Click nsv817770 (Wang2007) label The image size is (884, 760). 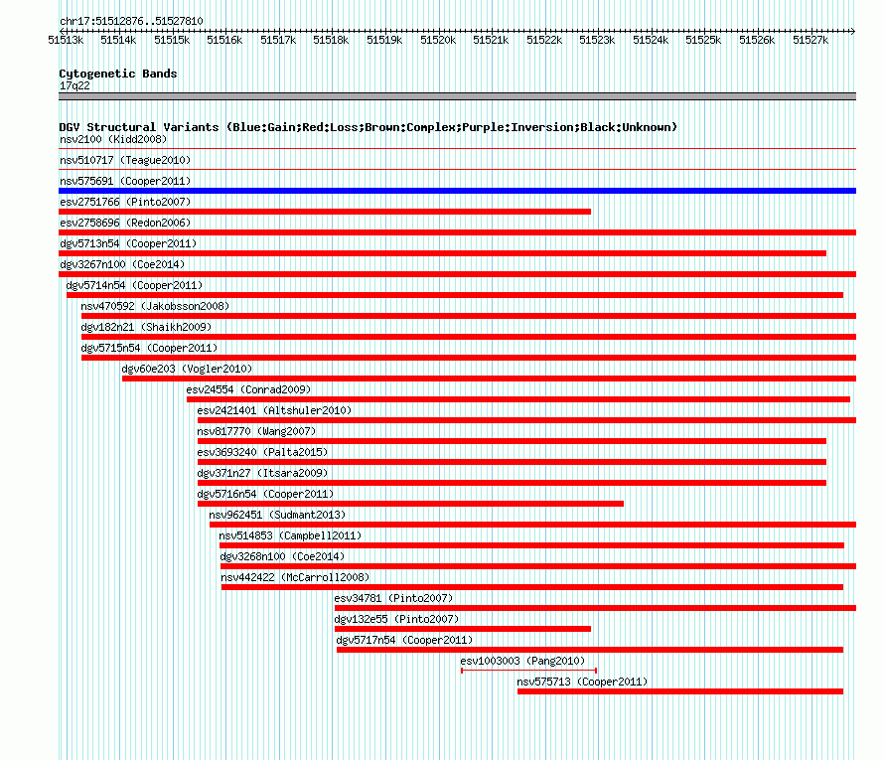tap(256, 431)
